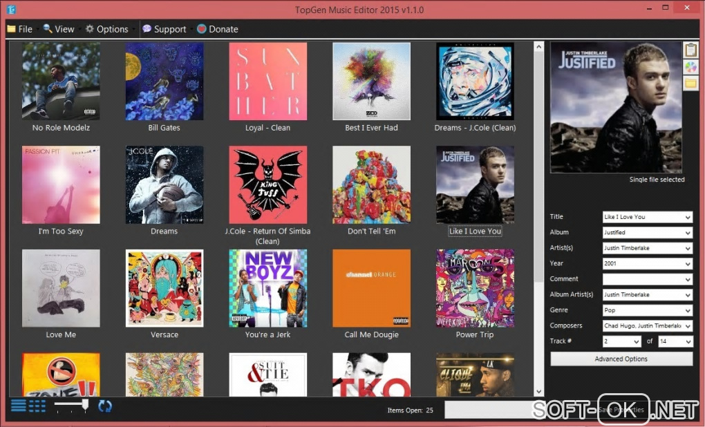This screenshot has height=427, width=705.
Task: Expand the Comment field dropdown
Action: (688, 280)
